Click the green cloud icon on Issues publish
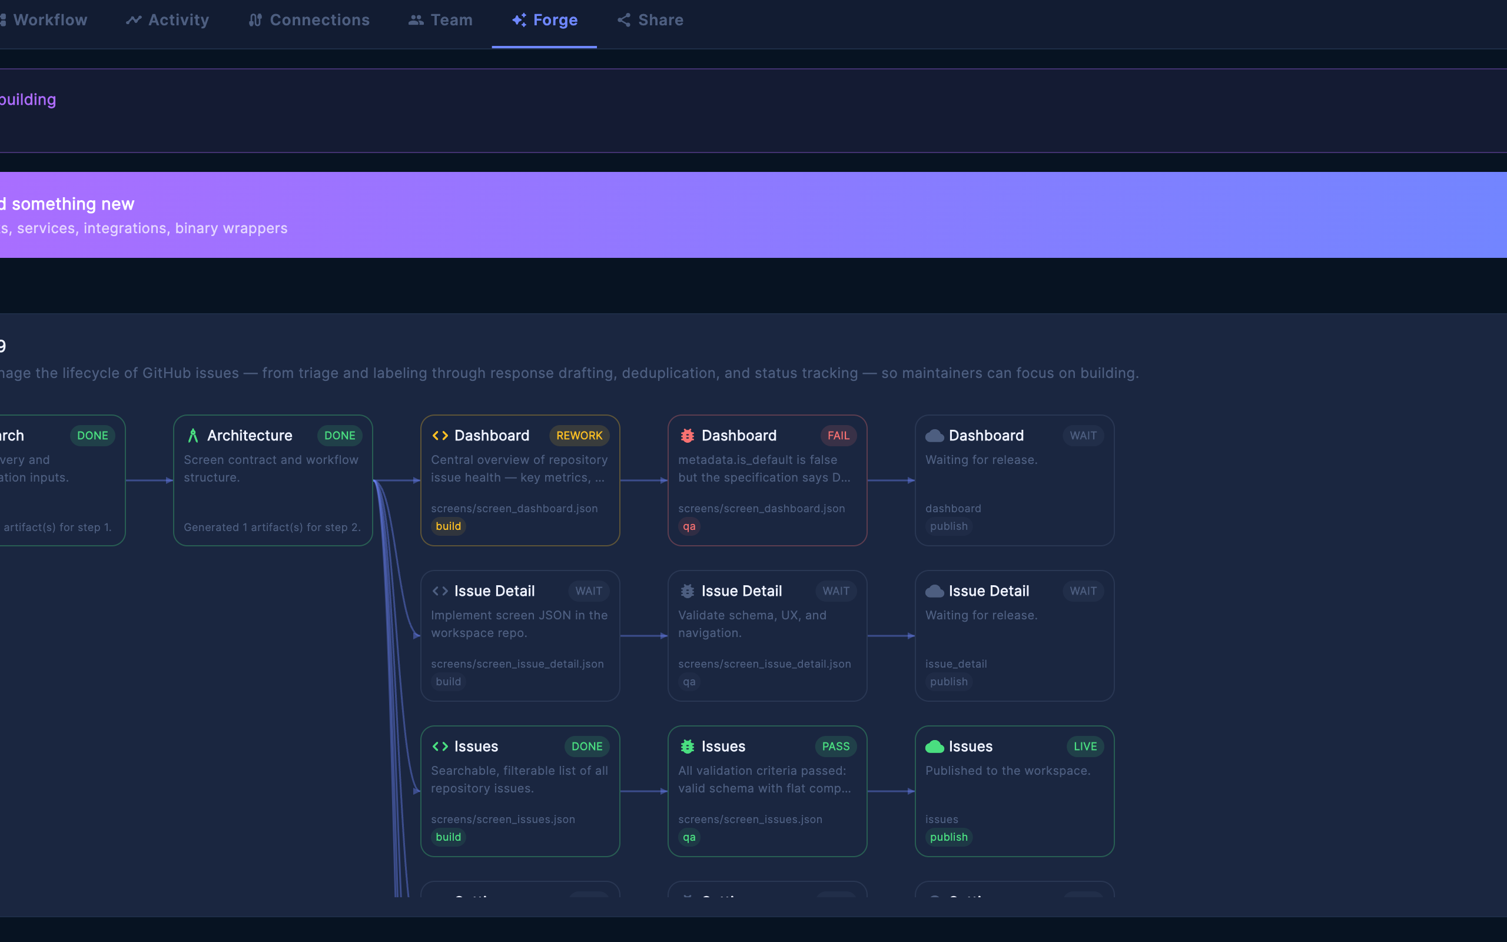Image resolution: width=1507 pixels, height=942 pixels. 934,747
